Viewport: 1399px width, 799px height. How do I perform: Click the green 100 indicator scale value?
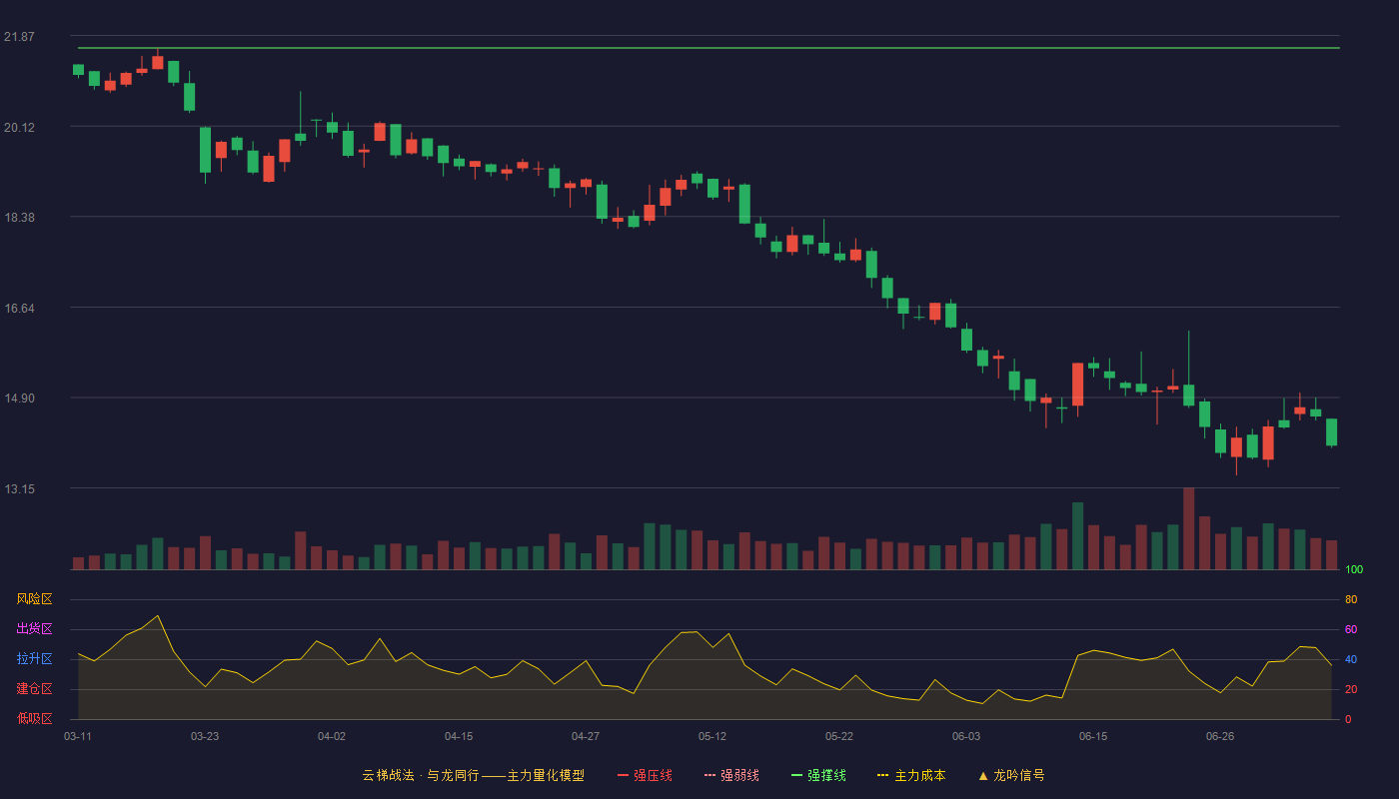[x=1354, y=570]
